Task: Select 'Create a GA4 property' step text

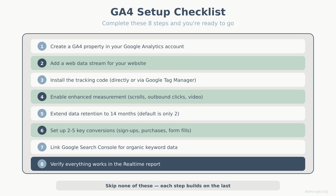Action: coord(117,46)
